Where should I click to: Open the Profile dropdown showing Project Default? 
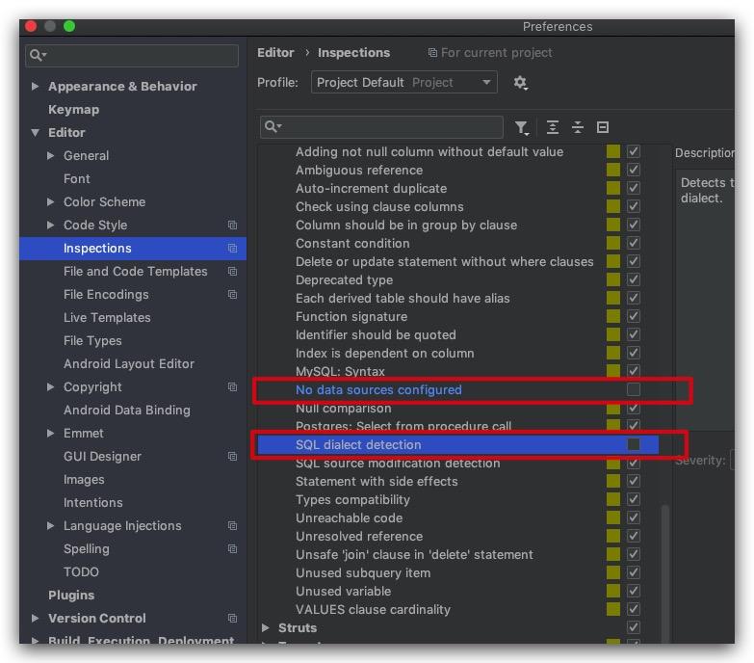[404, 83]
